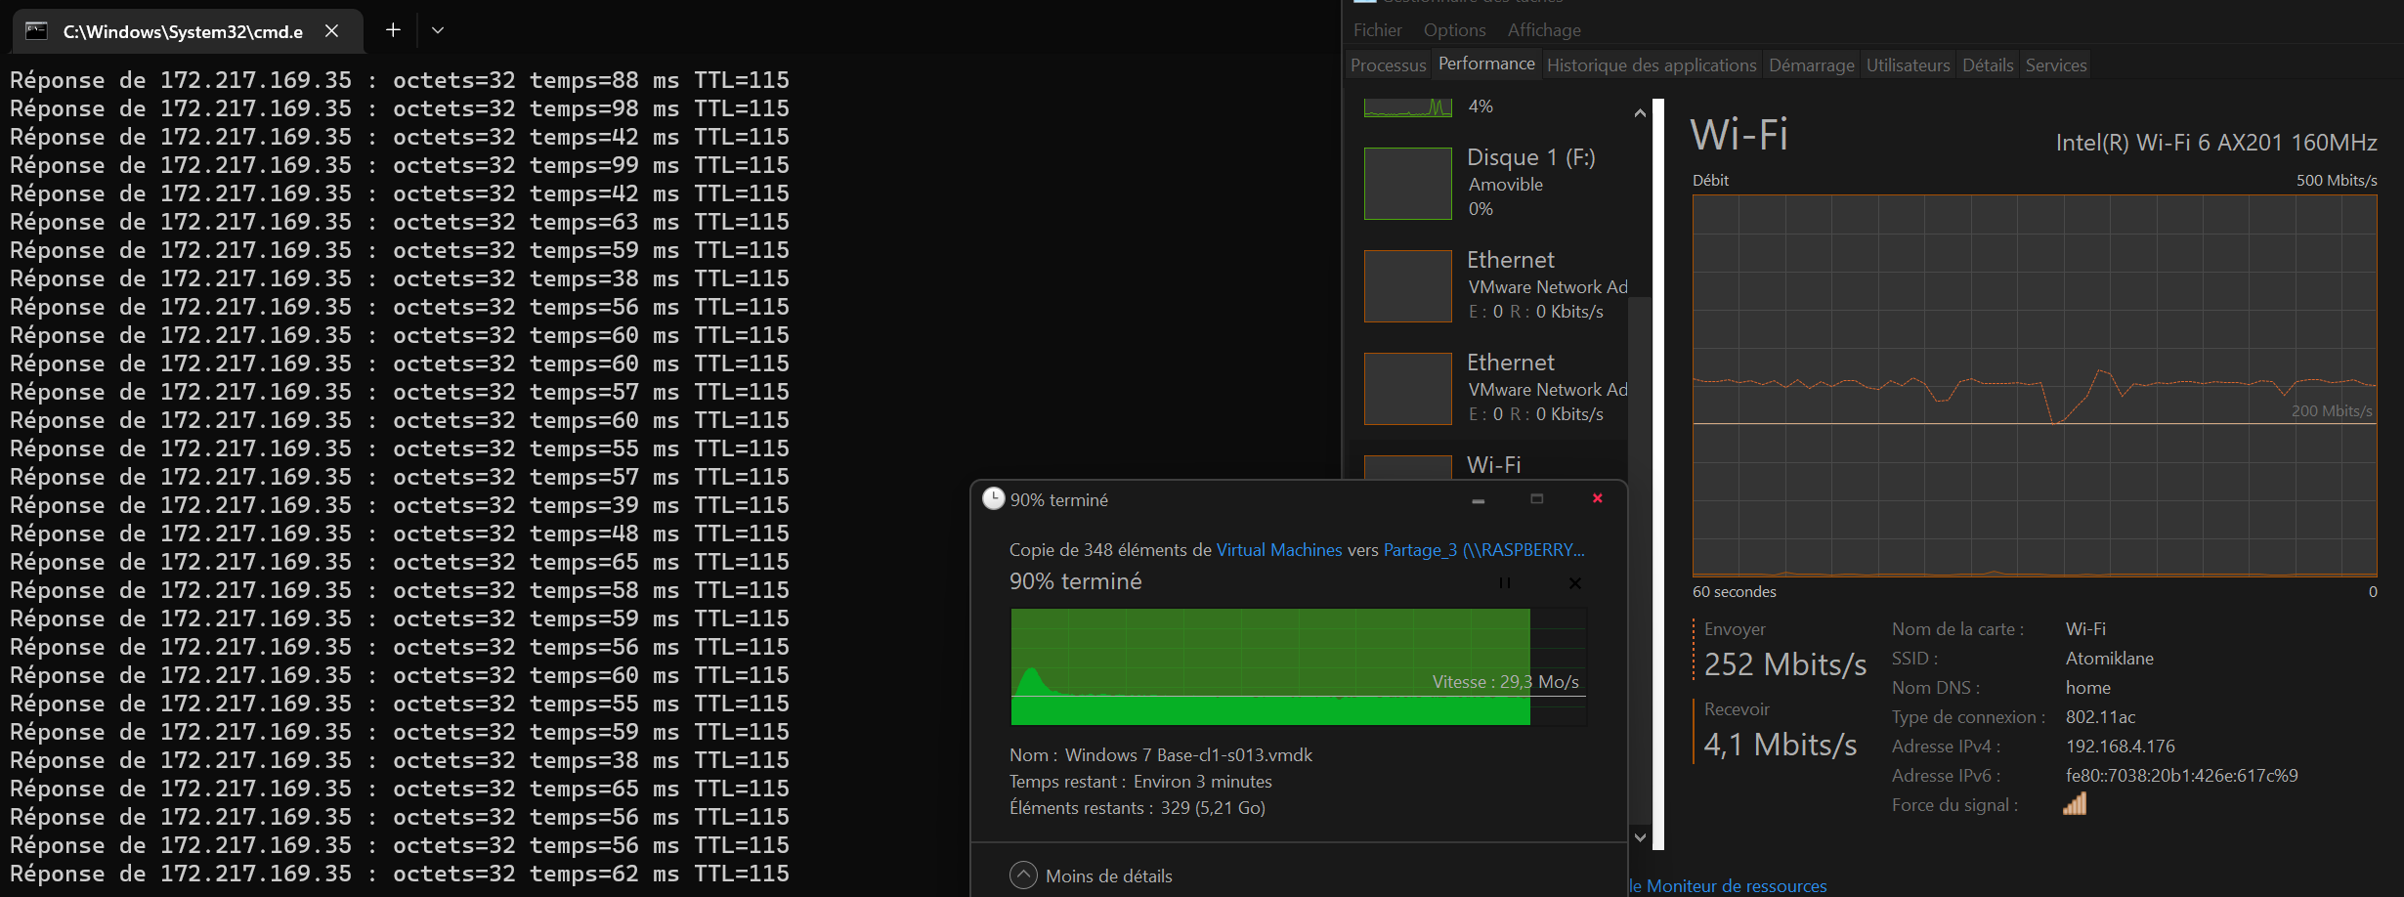Click the cmd.exe icon on the terminal tab

click(x=35, y=30)
